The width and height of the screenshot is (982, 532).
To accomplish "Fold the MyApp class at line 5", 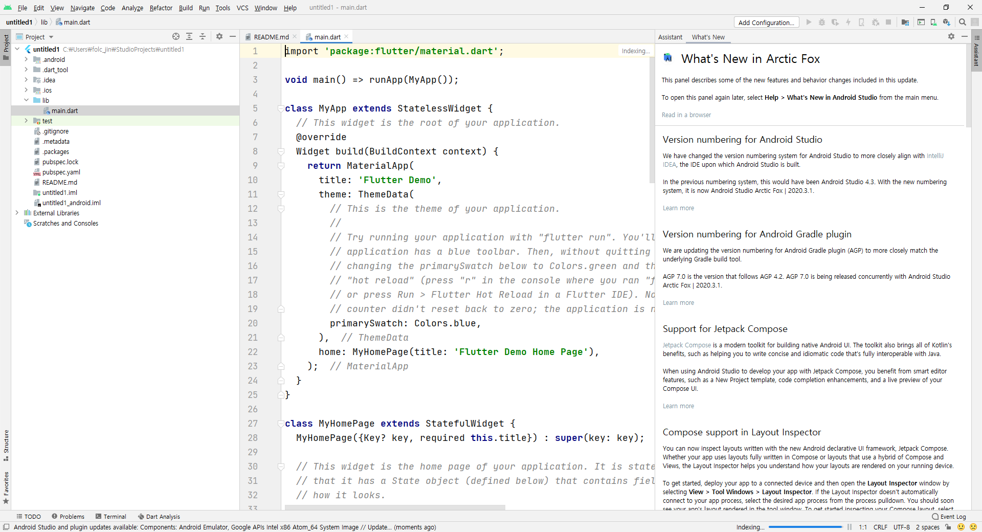I will [x=281, y=108].
